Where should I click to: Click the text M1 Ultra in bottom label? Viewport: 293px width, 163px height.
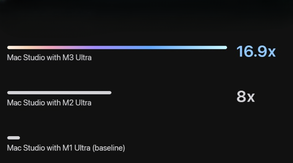pos(77,148)
